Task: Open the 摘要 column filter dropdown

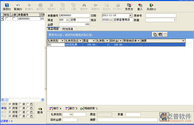Action: tap(183, 41)
